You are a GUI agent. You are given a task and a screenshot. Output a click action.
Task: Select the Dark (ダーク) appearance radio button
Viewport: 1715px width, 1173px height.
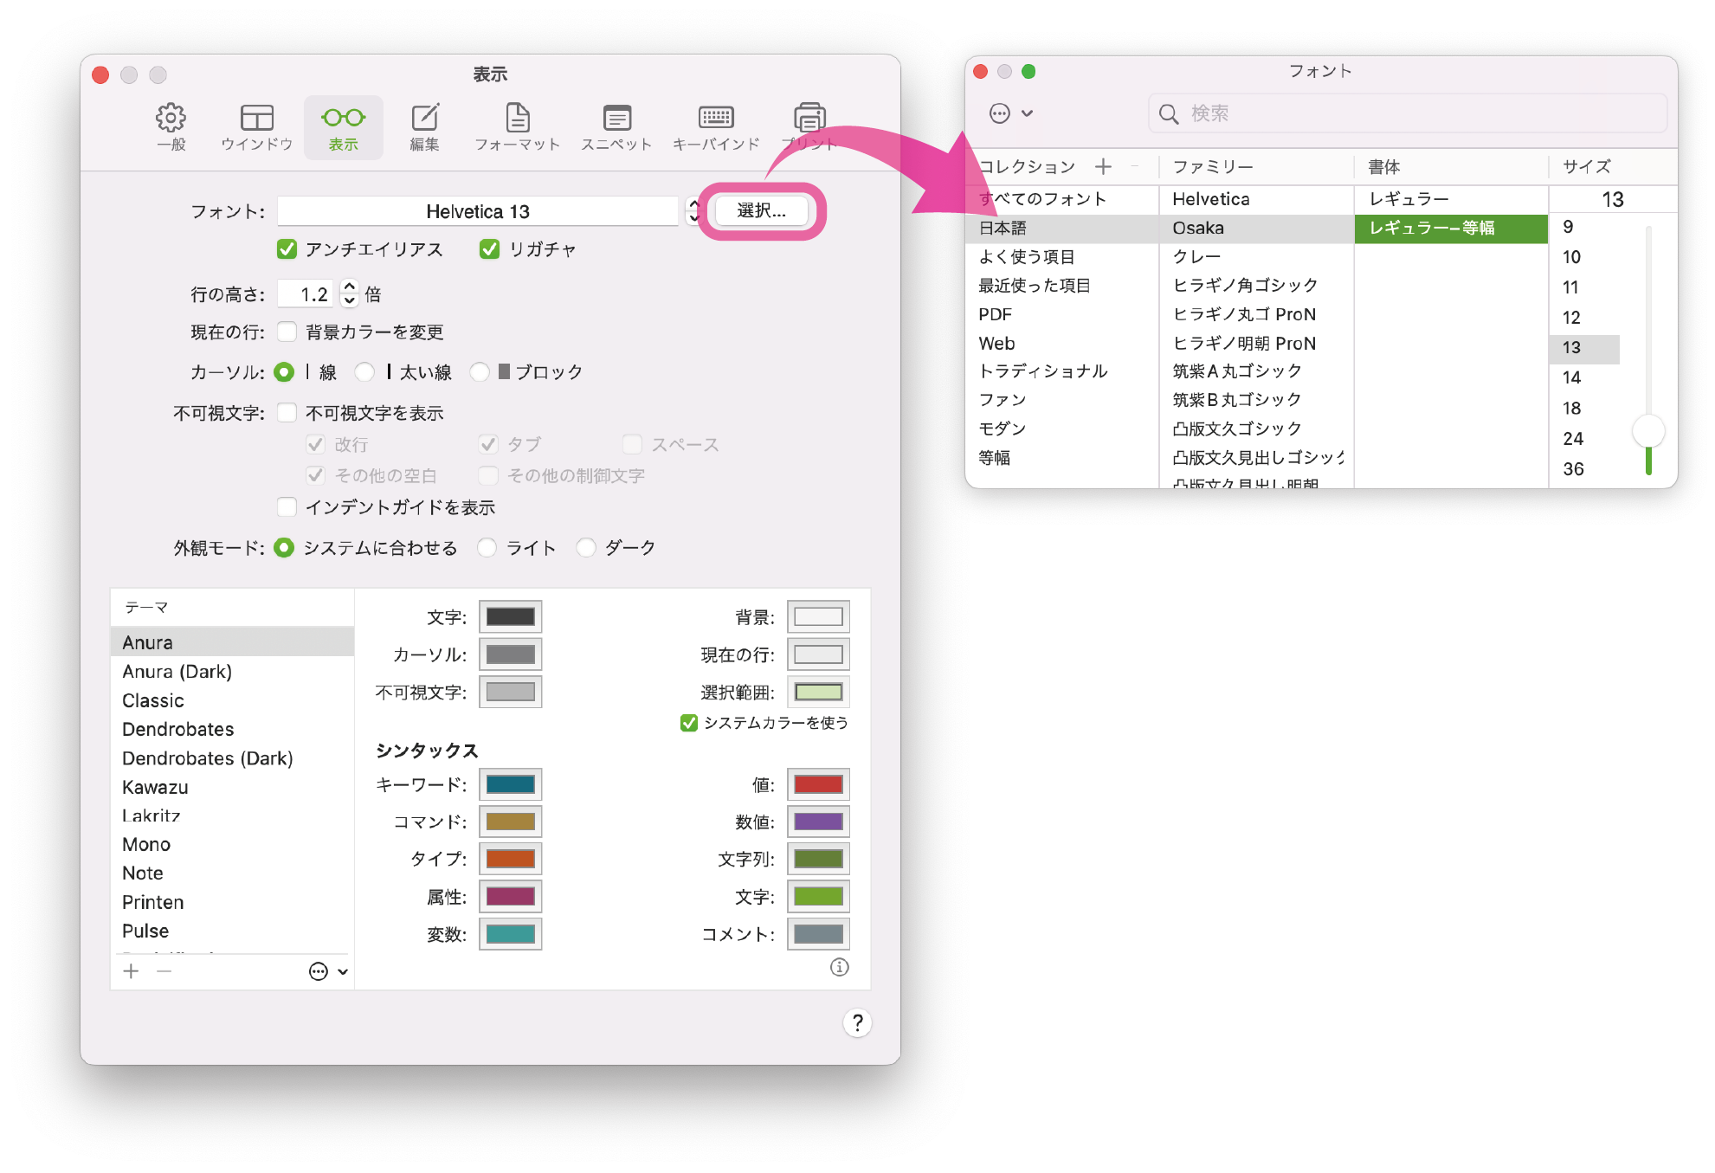586,548
